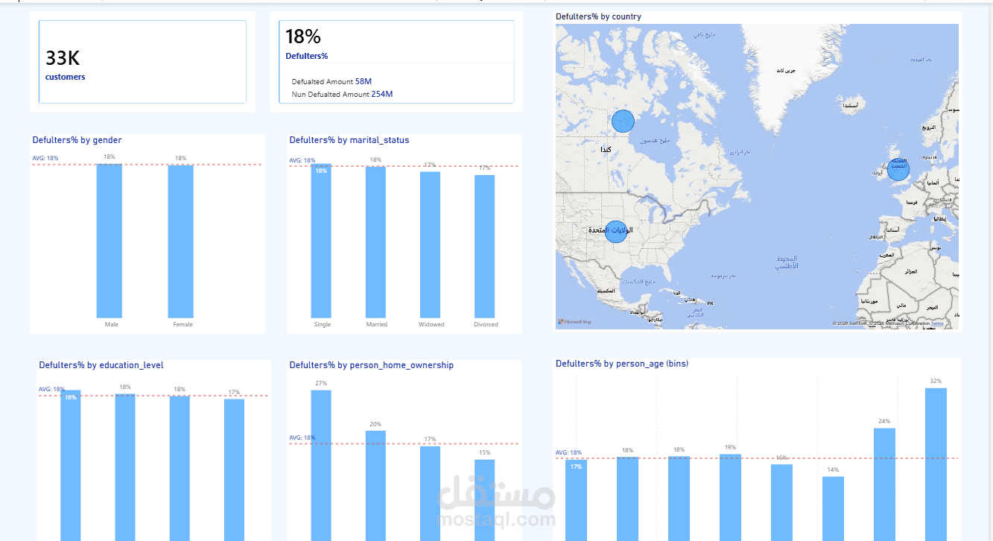Click the كندا country label on the map
This screenshot has height=541, width=993.
pyautogui.click(x=606, y=150)
